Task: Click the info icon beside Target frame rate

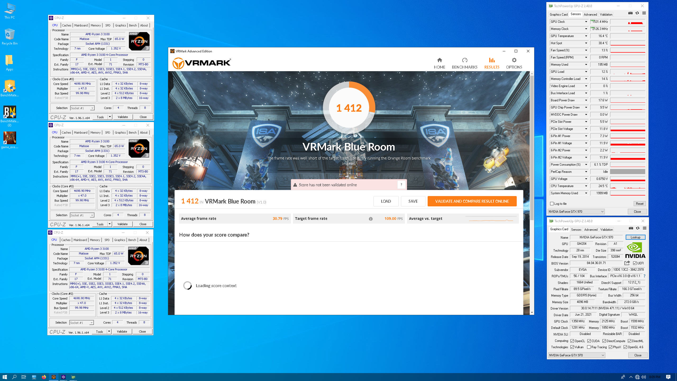Action: point(371,219)
